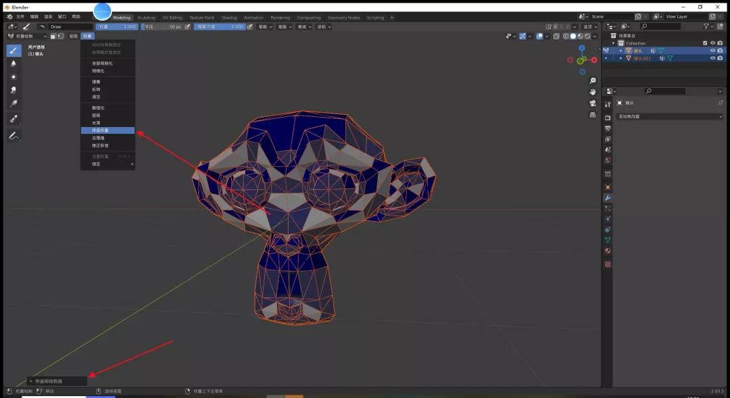Uncheck the Collection checkbox in the Outliner
730x398 pixels.
click(705, 43)
